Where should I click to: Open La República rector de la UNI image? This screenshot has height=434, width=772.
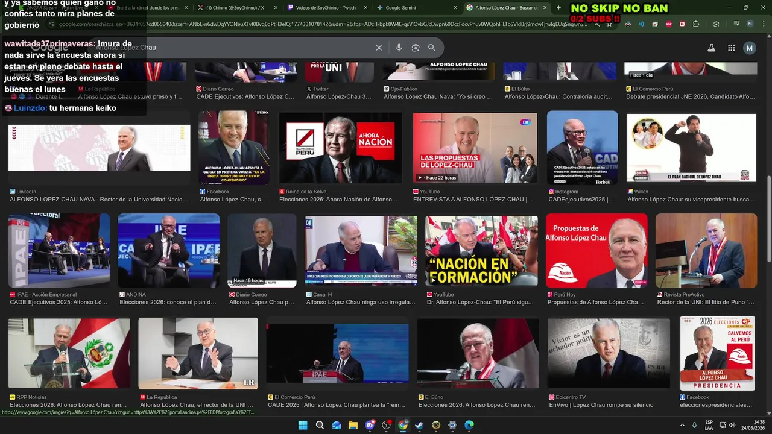point(198,353)
